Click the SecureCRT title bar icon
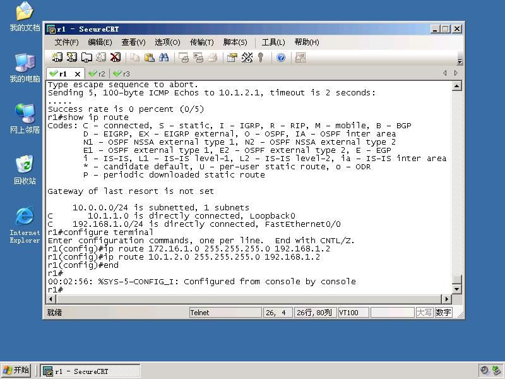The height and width of the screenshot is (379, 505). coord(51,29)
